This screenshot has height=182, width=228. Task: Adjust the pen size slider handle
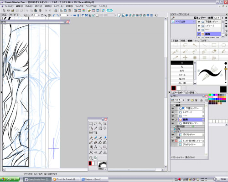226,69
